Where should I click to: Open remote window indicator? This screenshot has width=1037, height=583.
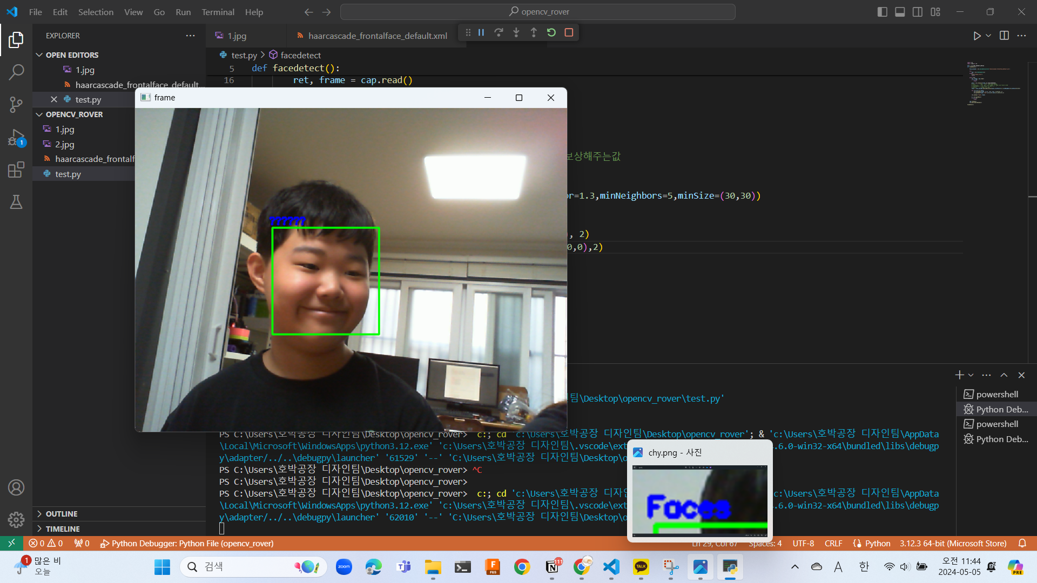[x=11, y=543]
